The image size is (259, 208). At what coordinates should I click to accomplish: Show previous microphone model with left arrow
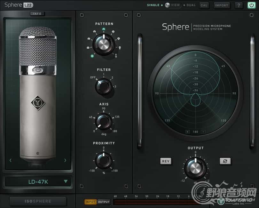point(11,160)
